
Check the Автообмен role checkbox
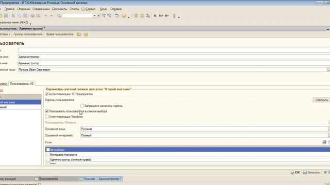tap(48, 150)
